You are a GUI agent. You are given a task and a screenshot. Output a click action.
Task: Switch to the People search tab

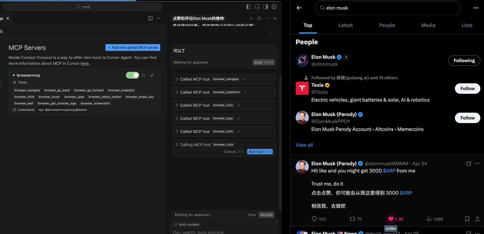click(387, 25)
